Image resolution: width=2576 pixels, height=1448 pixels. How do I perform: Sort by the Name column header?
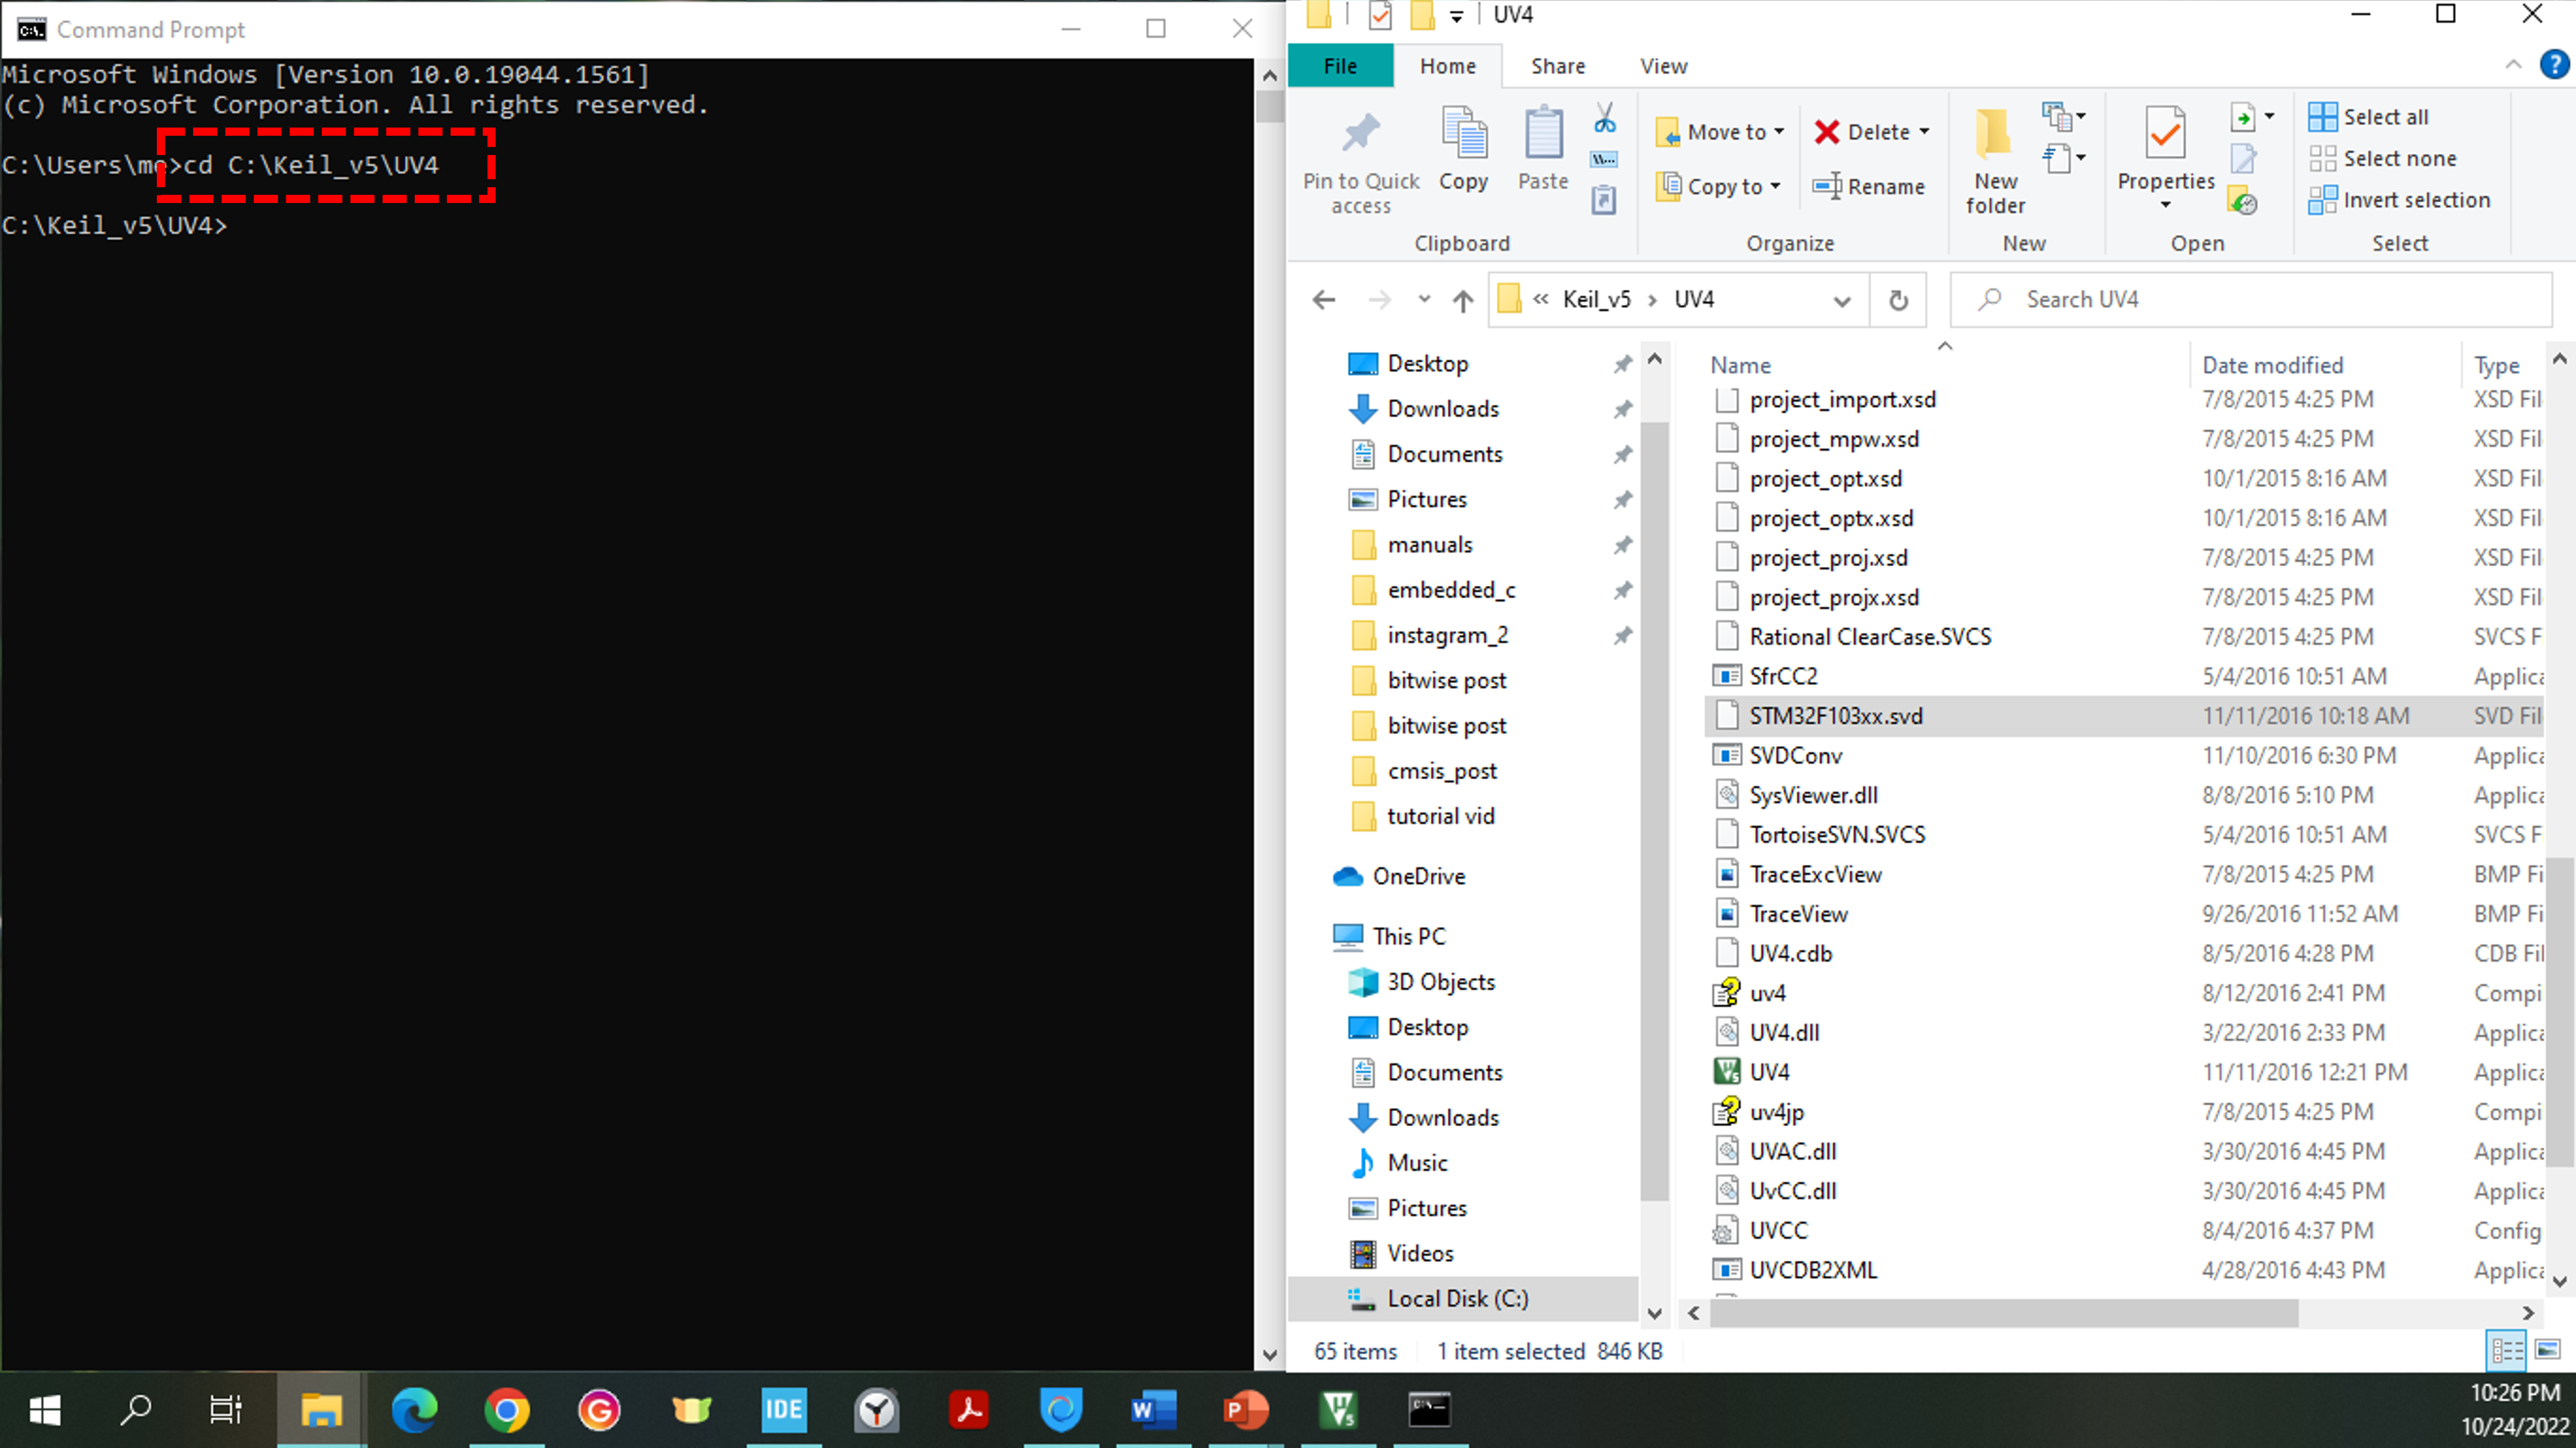pos(1740,365)
